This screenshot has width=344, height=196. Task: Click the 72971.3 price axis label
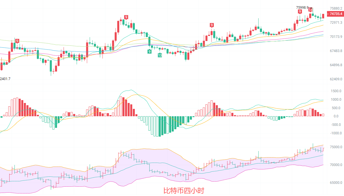click(335, 22)
